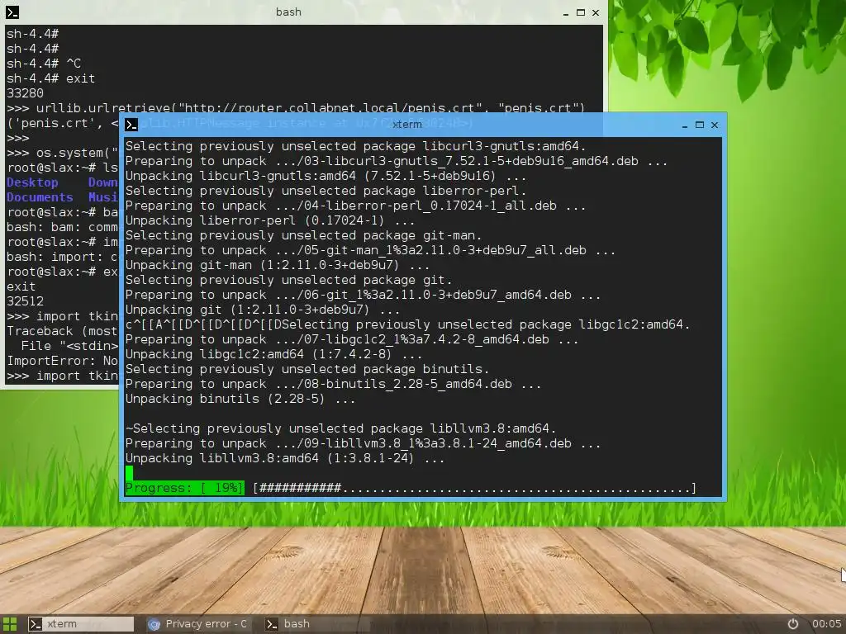
Task: Click 'Unpacking libllvm3.8:amd64' line in xterm
Action: [285, 458]
